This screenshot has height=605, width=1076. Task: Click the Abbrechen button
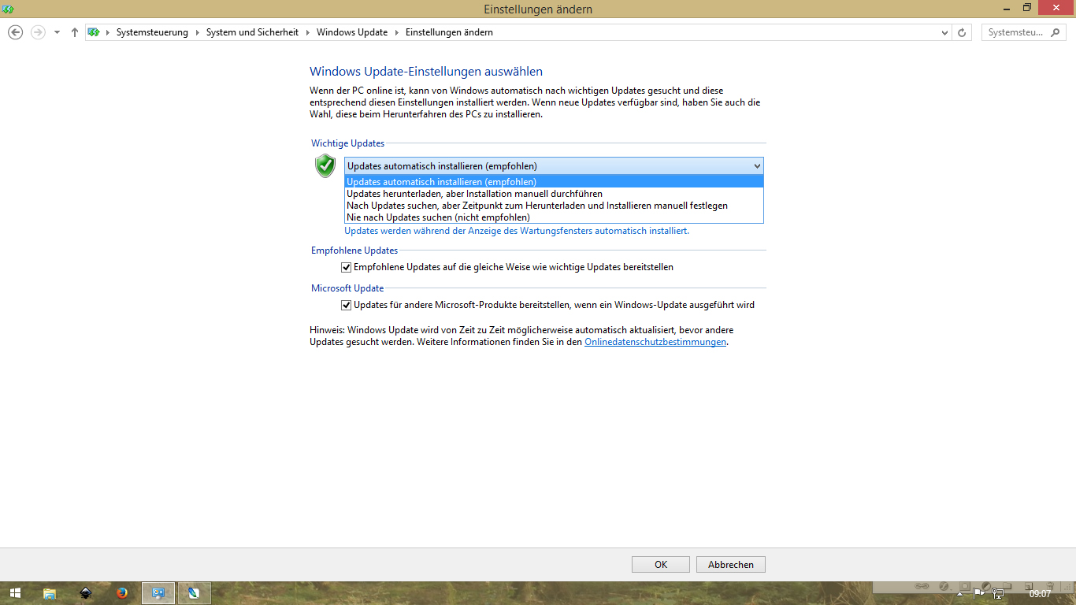tap(731, 564)
